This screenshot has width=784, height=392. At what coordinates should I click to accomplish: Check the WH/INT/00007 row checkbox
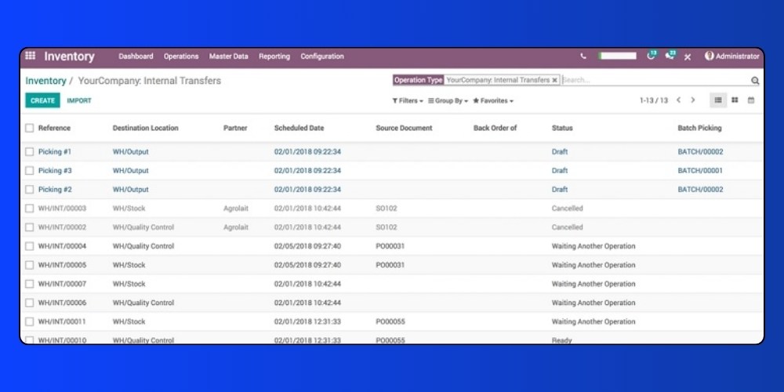point(30,284)
